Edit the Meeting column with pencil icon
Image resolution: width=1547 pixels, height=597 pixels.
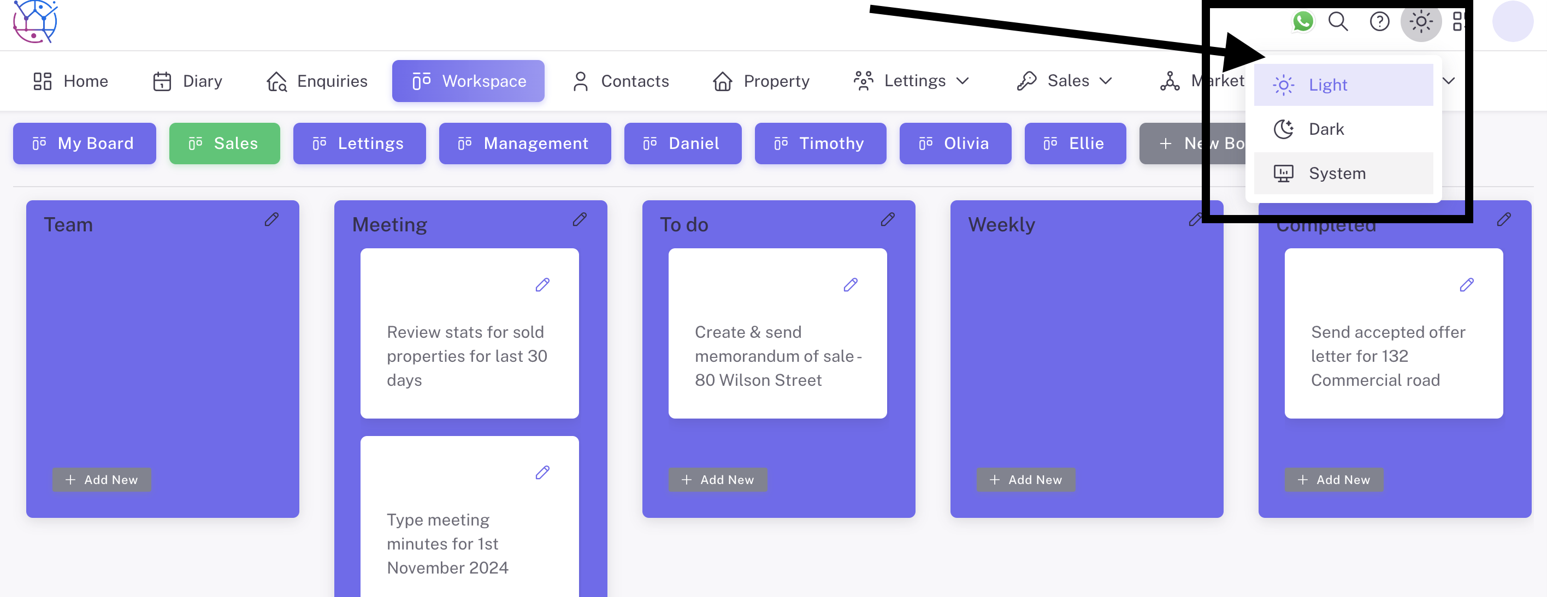point(580,219)
